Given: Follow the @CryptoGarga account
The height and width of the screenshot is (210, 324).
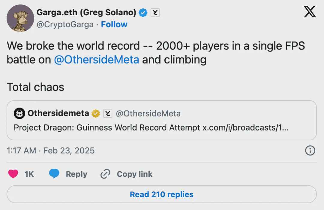Looking at the screenshot, I should pos(114,24).
